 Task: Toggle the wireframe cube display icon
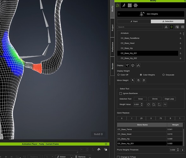coord(133,65)
